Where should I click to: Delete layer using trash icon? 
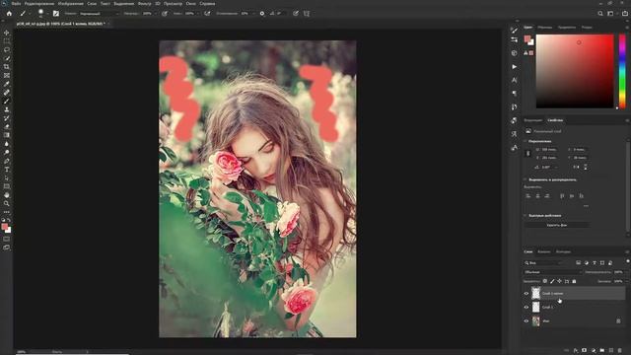tap(620, 351)
